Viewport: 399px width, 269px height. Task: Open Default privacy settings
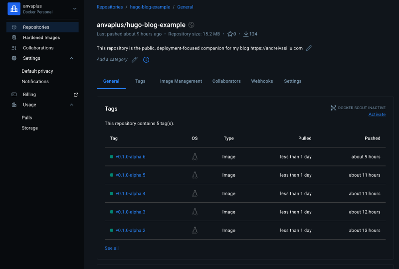coord(37,71)
